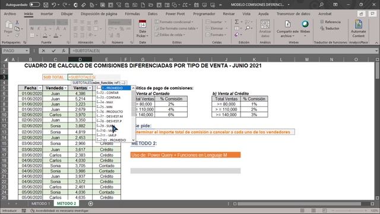Select column D header
Viewport: 380px width, 214px height.
pos(80,59)
